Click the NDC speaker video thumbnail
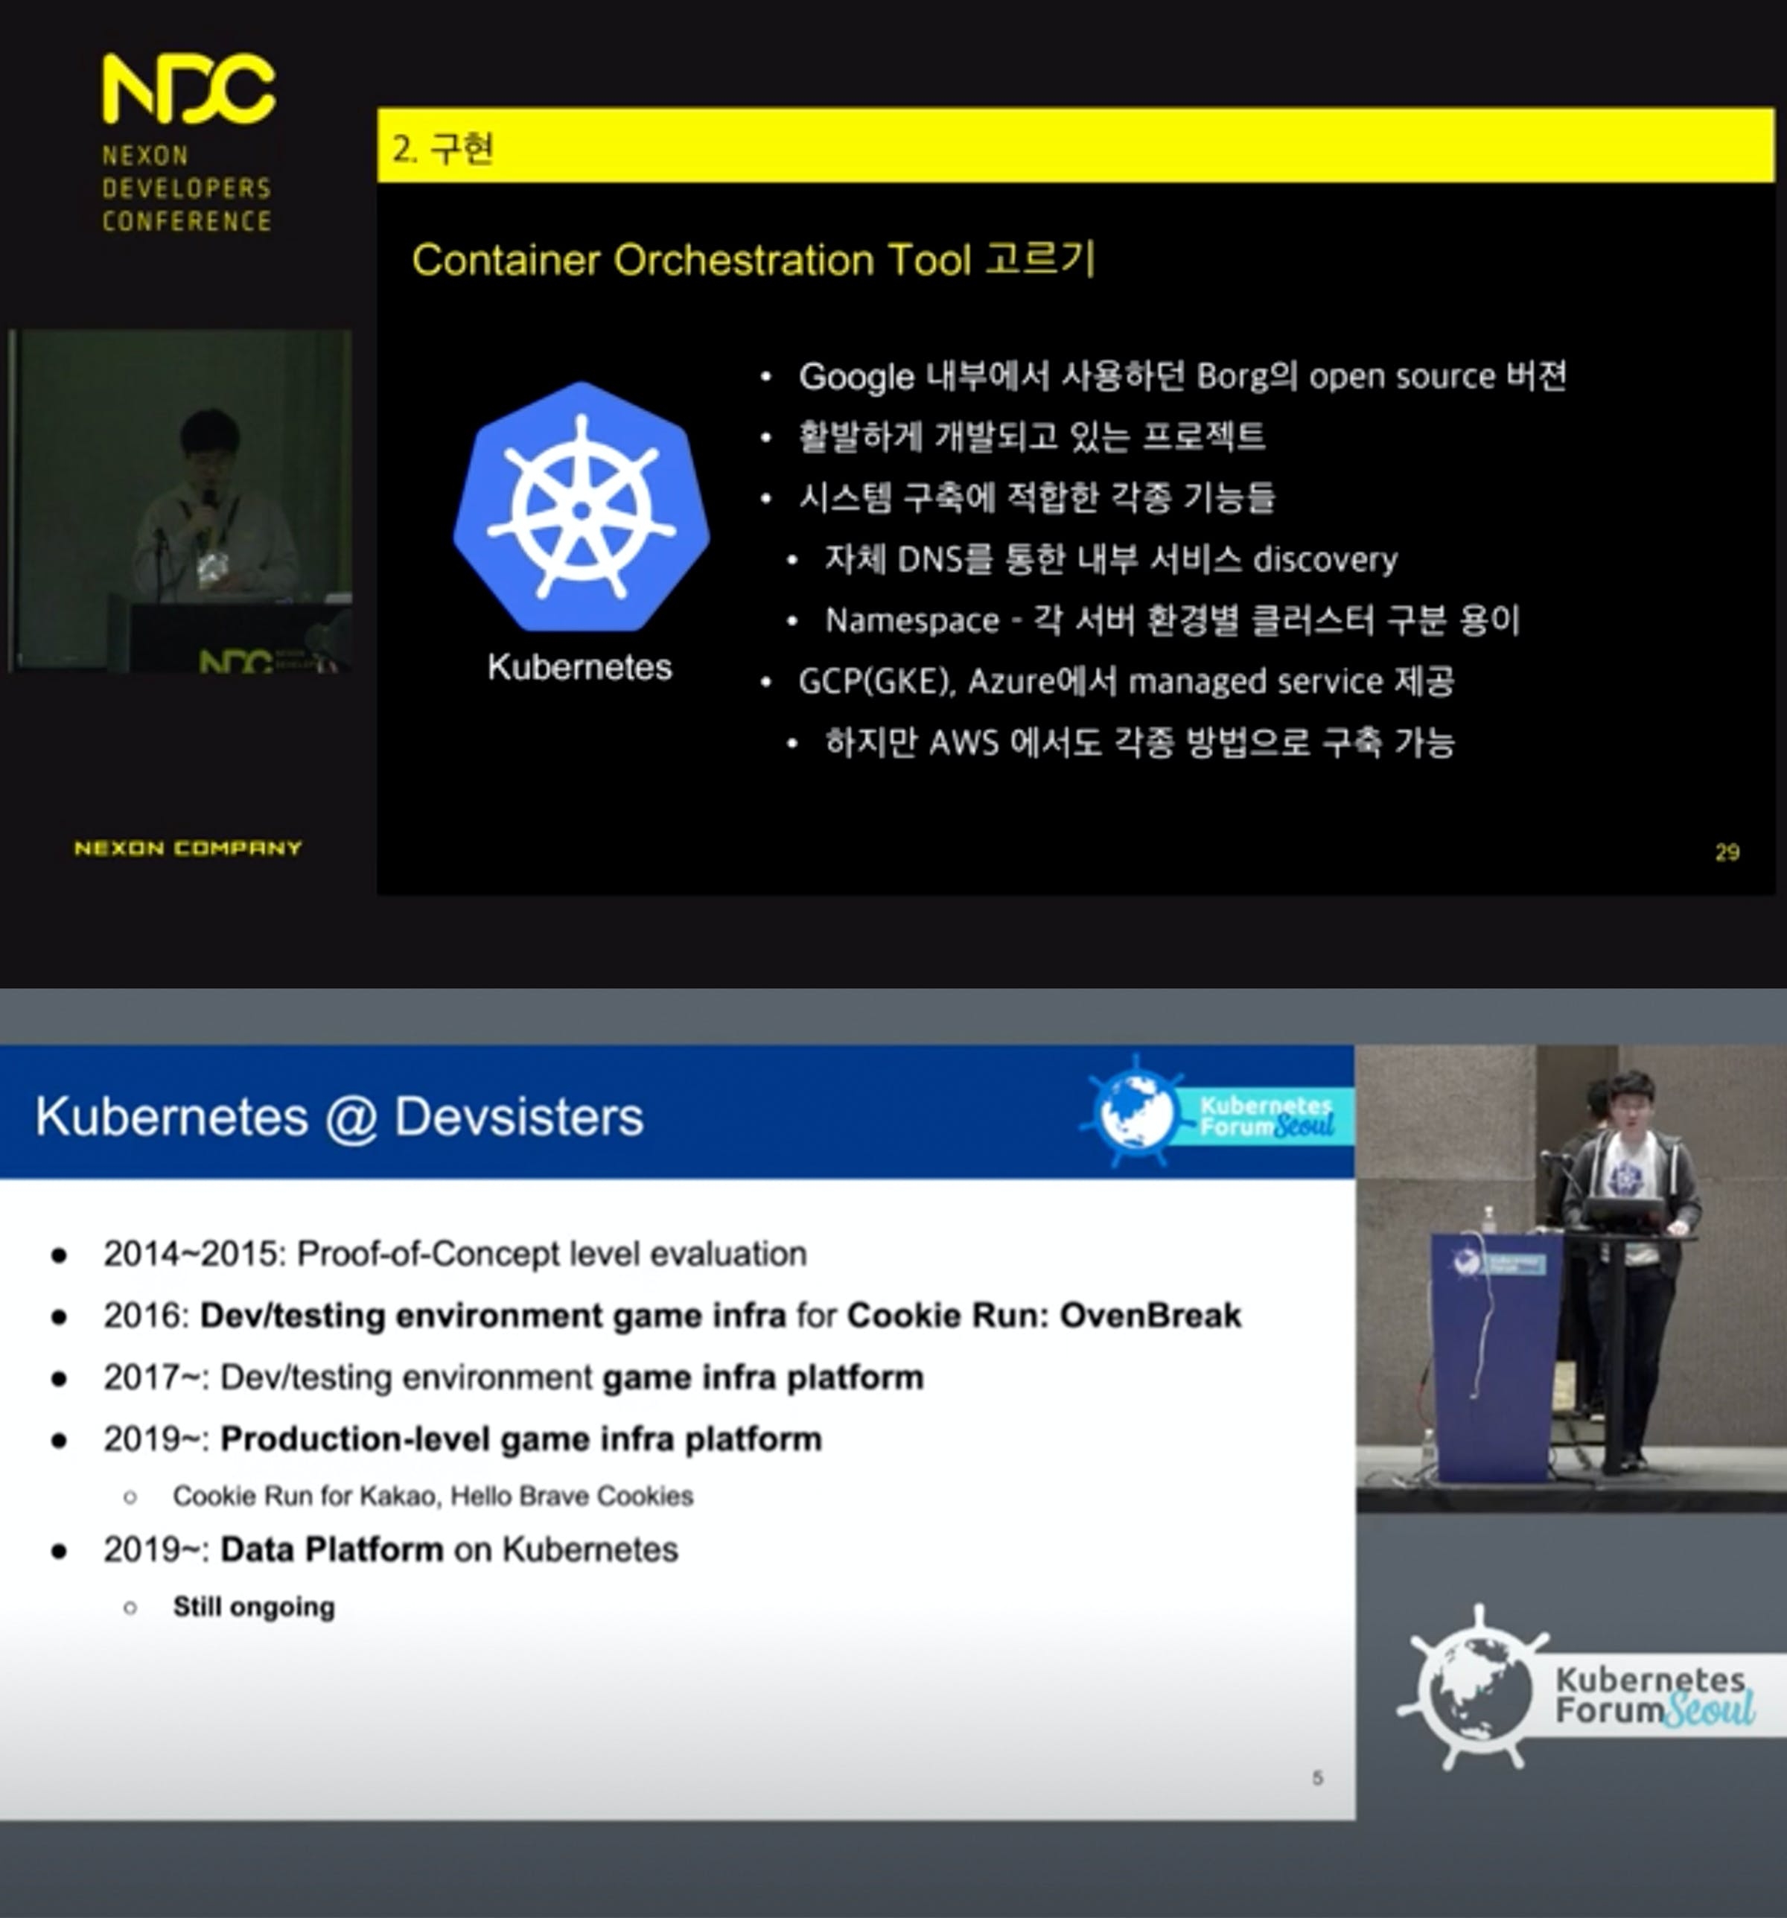The width and height of the screenshot is (1787, 1918). click(x=180, y=501)
